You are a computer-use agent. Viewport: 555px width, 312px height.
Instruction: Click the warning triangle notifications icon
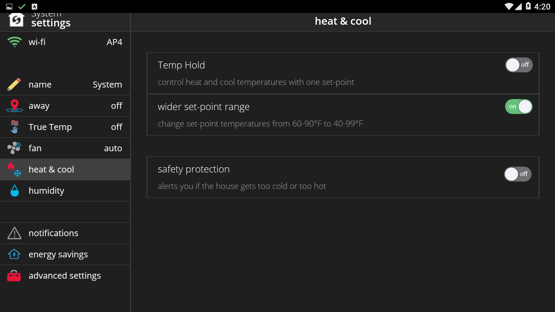(14, 233)
